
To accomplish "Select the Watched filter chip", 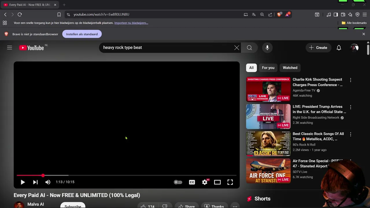I will [290, 68].
